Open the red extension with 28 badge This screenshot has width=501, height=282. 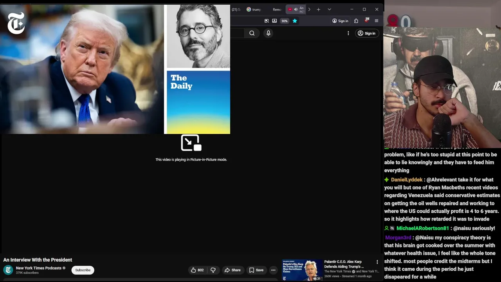[x=366, y=20]
